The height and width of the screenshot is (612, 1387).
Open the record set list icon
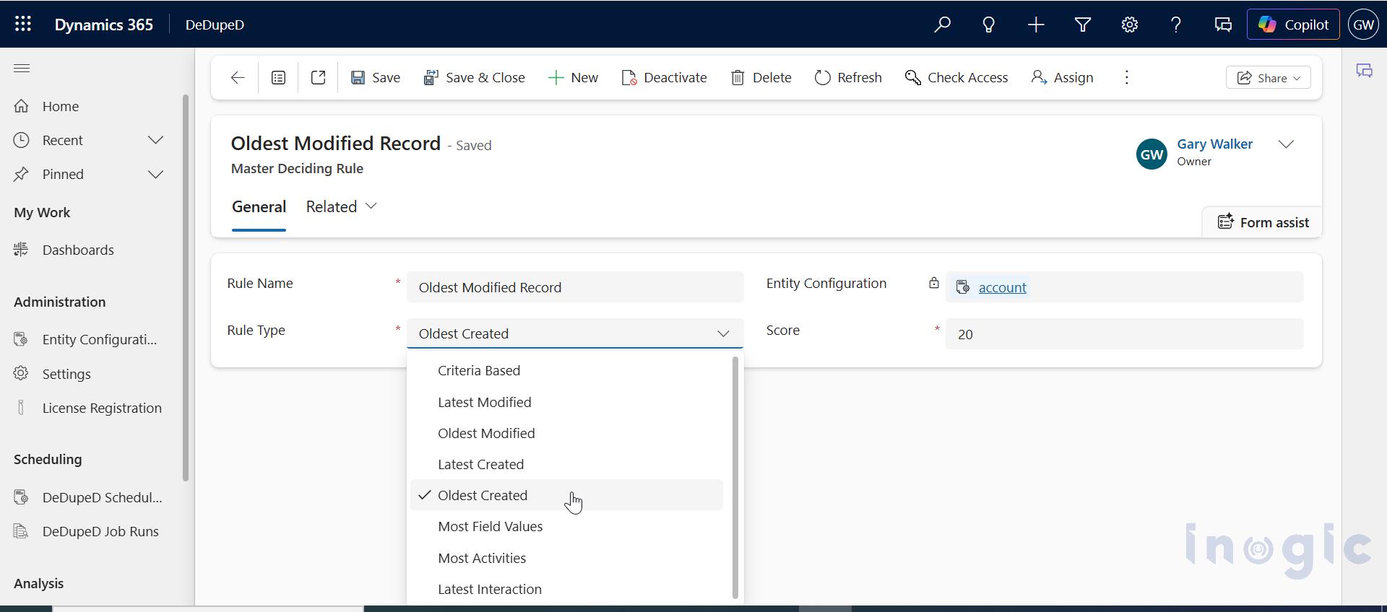tap(278, 78)
